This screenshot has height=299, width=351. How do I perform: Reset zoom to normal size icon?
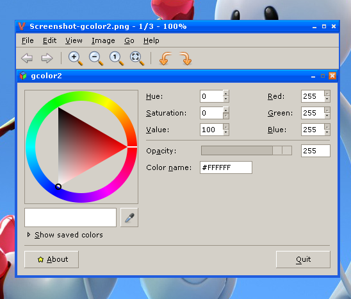tap(117, 58)
